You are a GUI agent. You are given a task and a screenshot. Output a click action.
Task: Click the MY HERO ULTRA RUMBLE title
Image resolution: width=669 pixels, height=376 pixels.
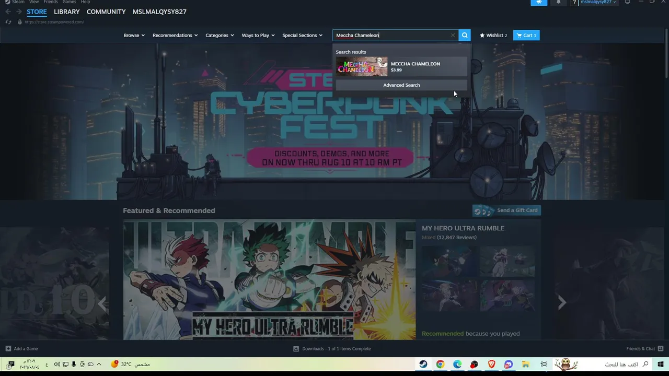[463, 228]
